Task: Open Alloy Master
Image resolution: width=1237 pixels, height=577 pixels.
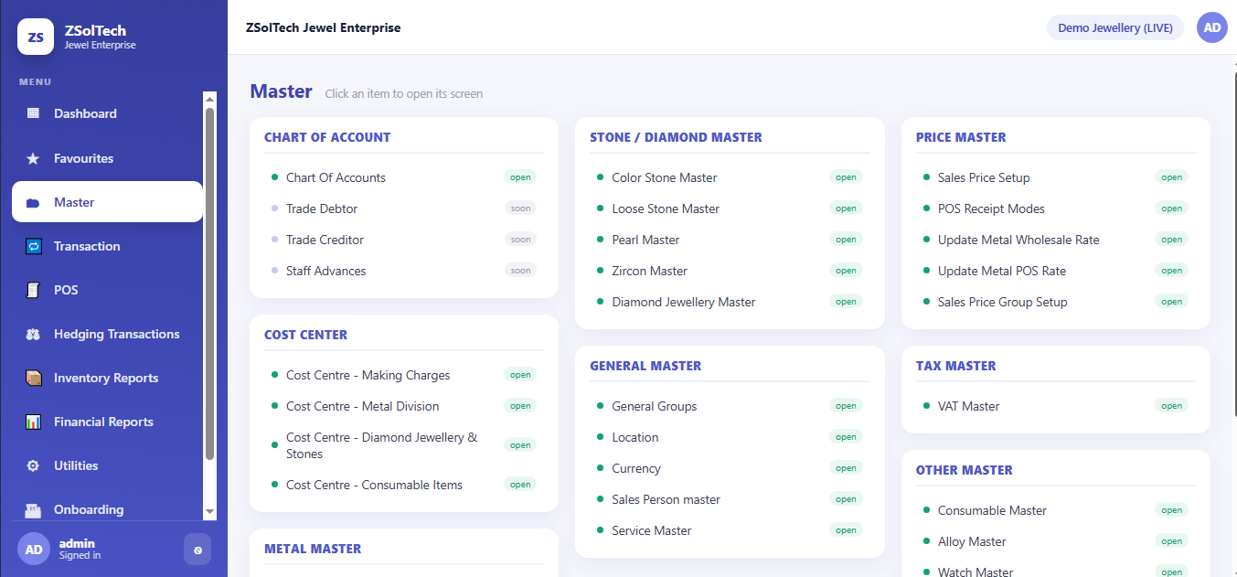Action: point(1055,541)
